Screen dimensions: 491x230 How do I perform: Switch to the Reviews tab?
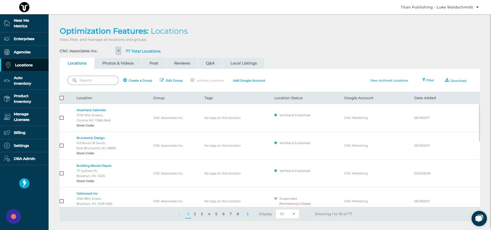[x=182, y=63]
